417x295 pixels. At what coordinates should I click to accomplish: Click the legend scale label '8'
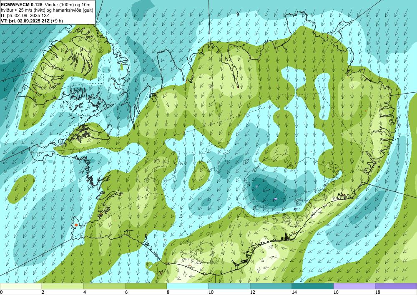click(x=168, y=293)
